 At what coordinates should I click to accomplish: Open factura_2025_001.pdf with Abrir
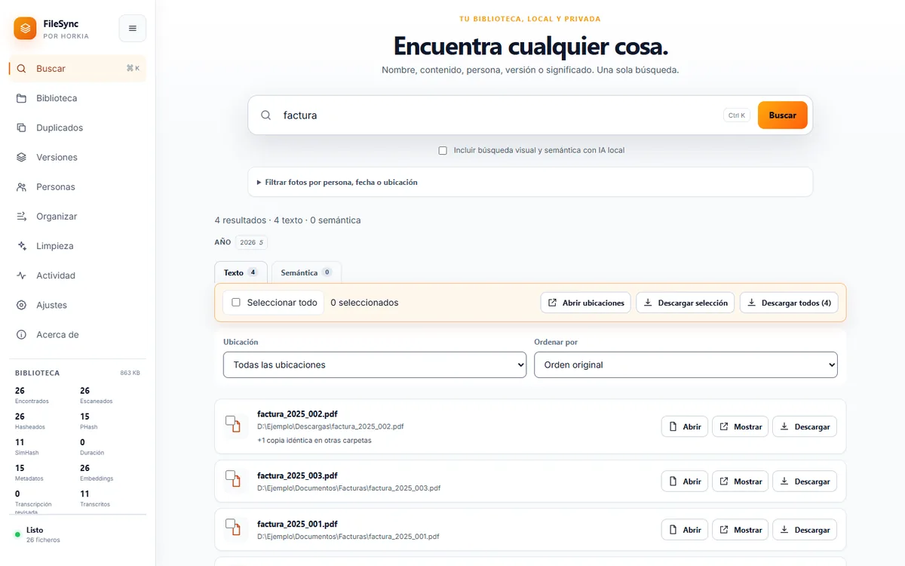685,530
